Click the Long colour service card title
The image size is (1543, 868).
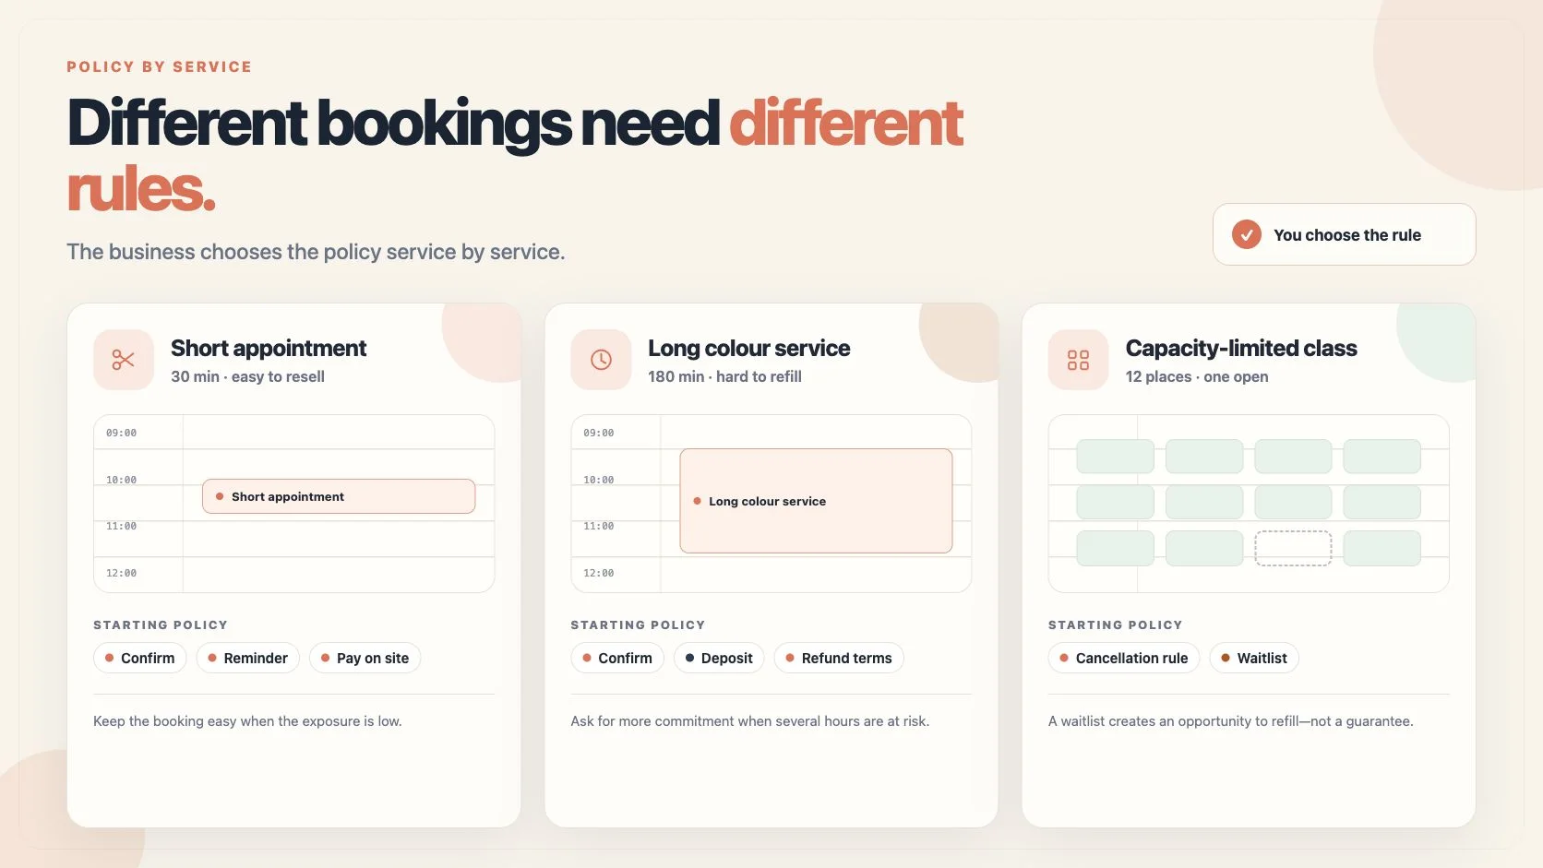point(748,348)
